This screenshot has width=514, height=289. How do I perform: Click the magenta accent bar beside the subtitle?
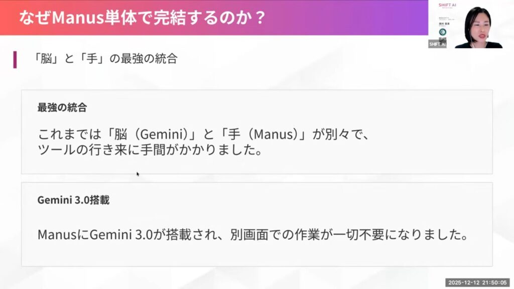tap(15, 59)
